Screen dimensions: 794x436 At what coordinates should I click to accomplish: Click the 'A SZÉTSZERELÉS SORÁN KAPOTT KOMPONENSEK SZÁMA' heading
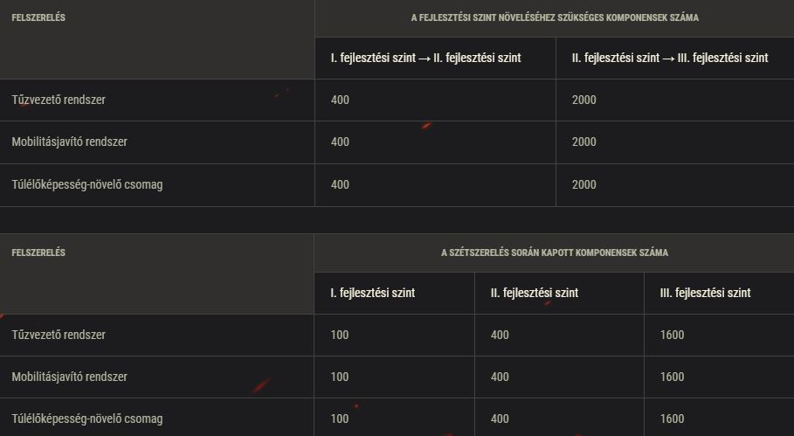click(x=555, y=253)
